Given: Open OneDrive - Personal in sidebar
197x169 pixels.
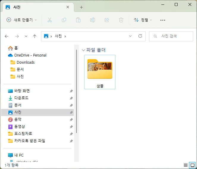Looking at the screenshot, I should coord(27,55).
